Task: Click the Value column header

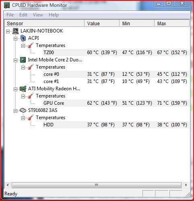Action: (102, 24)
